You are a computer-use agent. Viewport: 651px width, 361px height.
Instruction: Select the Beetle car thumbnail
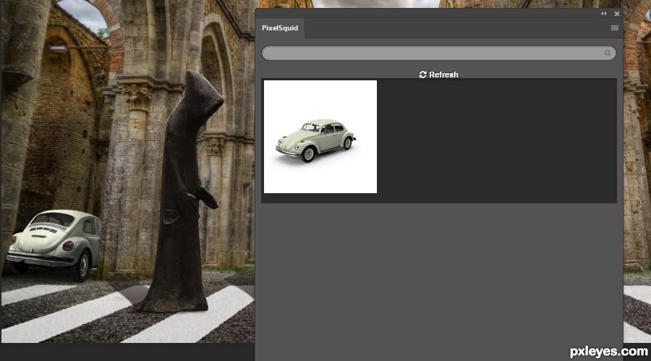click(x=320, y=137)
